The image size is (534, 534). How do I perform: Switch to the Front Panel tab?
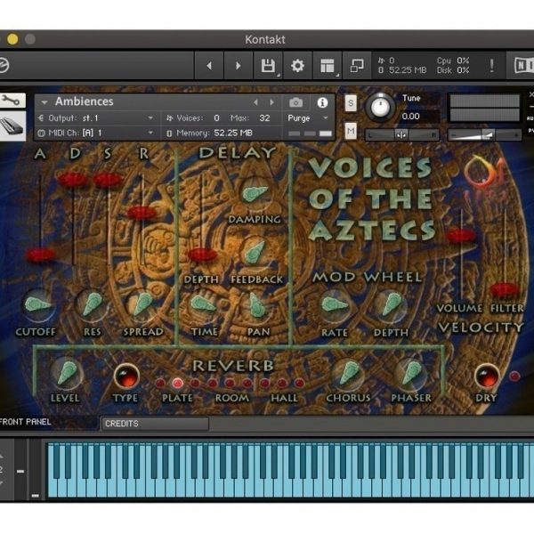(25, 422)
